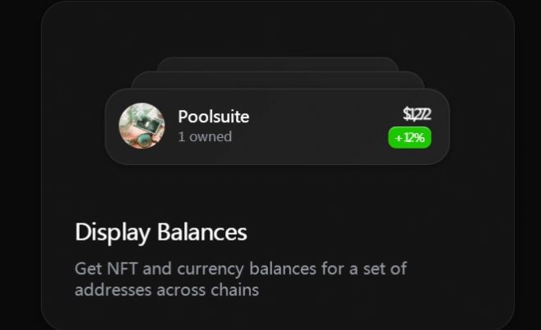Click the $1272 balance value
Screen dimensions: 541x330
417,114
